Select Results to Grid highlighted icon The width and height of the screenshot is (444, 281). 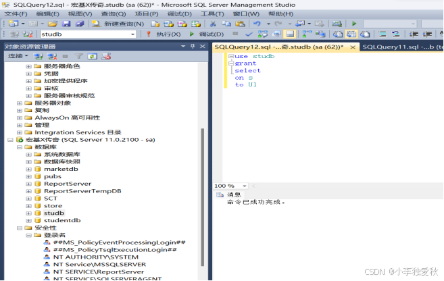tap(351, 34)
